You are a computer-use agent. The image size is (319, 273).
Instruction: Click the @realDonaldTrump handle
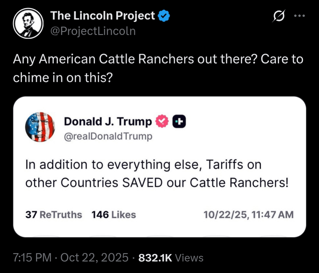(x=108, y=136)
